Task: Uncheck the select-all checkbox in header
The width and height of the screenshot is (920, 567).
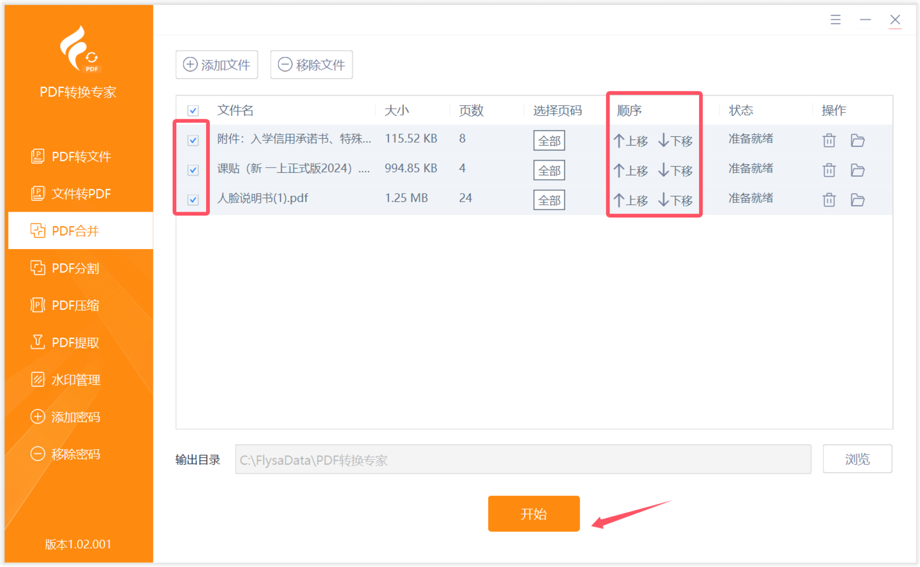Action: pyautogui.click(x=193, y=111)
